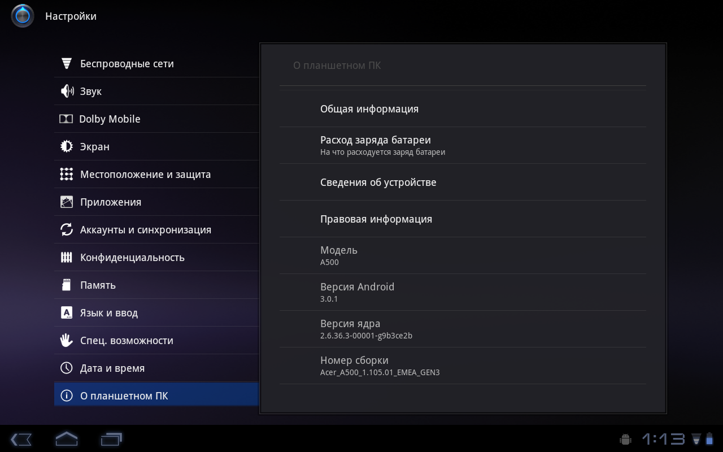723x452 pixels.
Task: Open Wireless networks settings icon
Action: point(67,63)
